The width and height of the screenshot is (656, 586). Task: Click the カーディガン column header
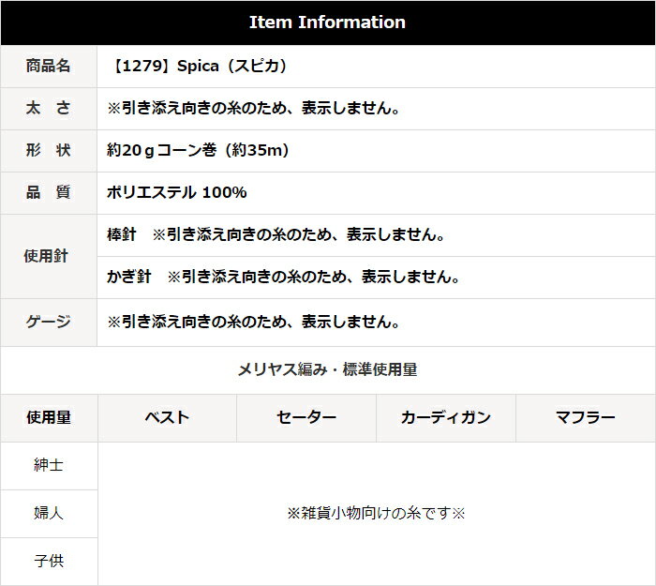coord(446,418)
